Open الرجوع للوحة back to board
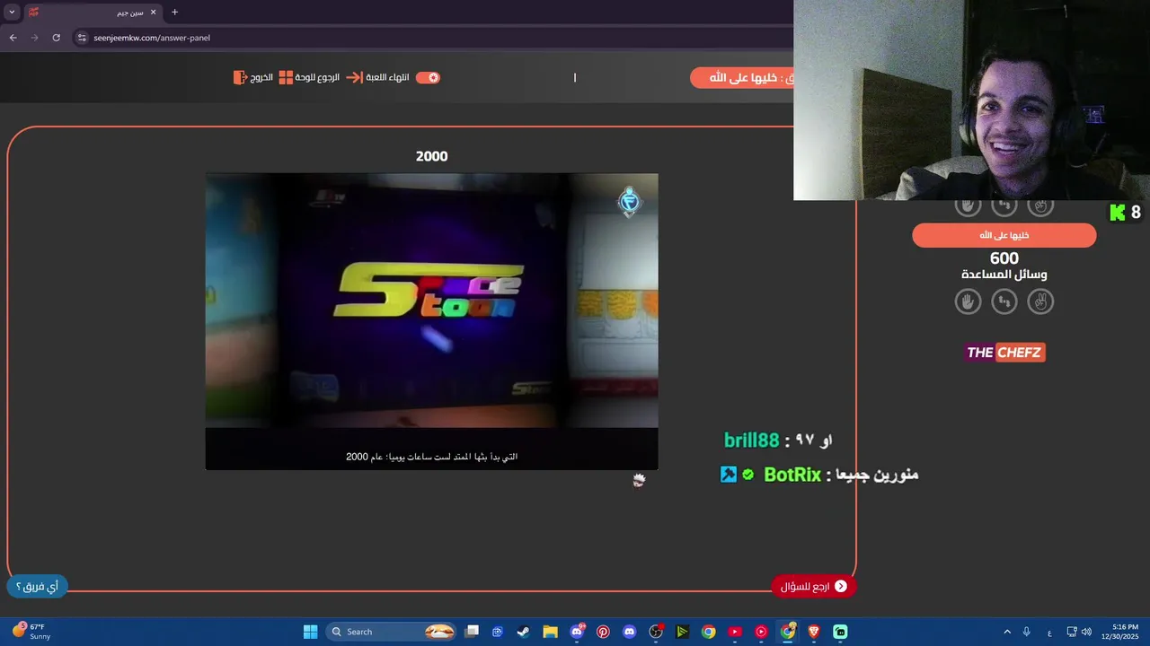The height and width of the screenshot is (646, 1150). click(310, 78)
